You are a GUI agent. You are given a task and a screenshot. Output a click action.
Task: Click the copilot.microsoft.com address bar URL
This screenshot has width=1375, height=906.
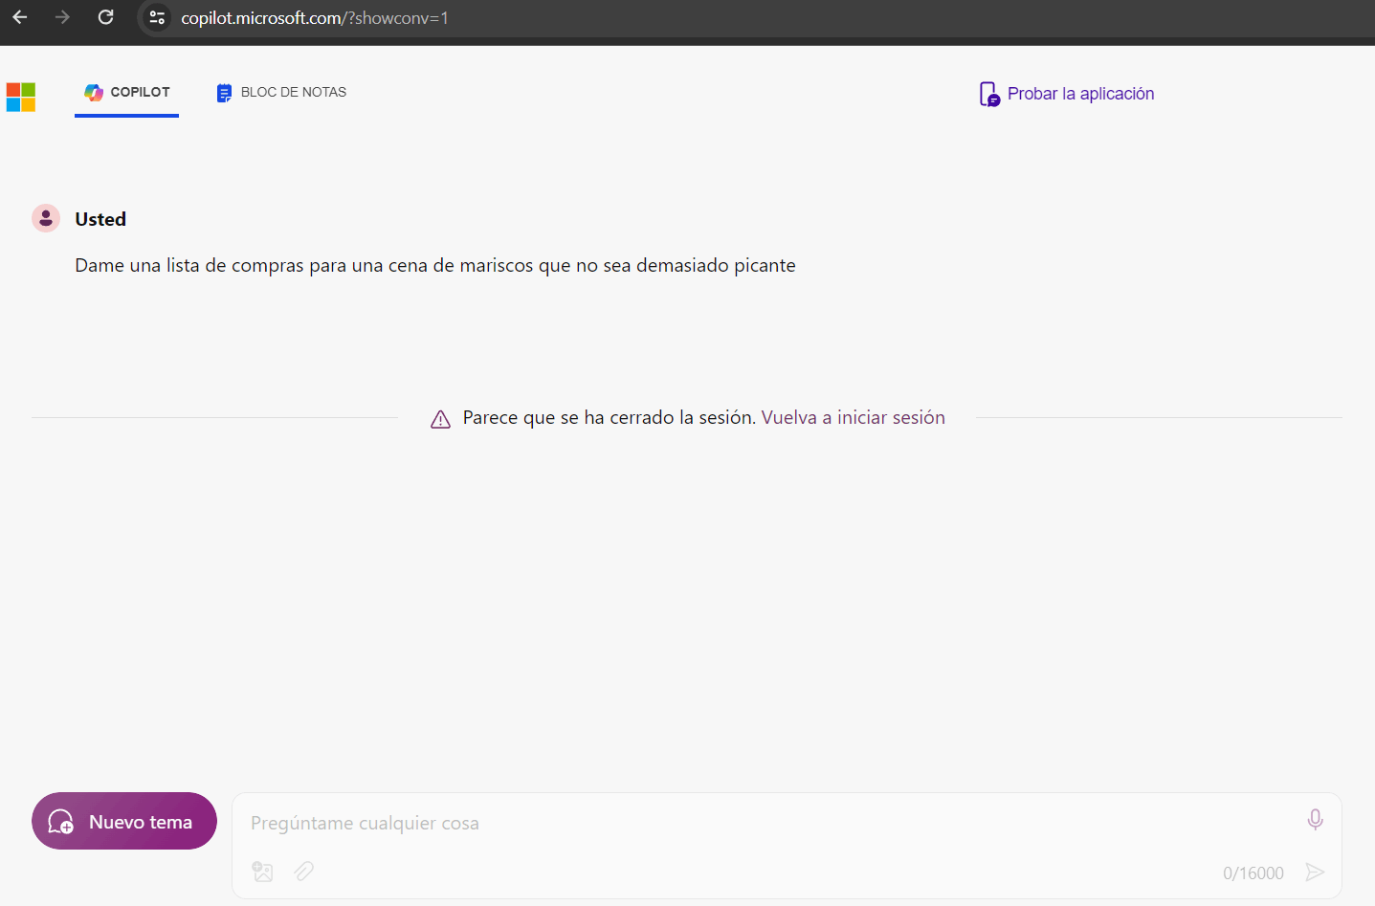tap(315, 18)
